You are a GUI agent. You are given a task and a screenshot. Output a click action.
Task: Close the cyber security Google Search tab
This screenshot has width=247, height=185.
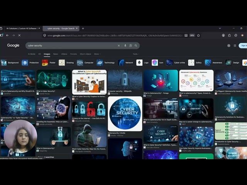77,29
